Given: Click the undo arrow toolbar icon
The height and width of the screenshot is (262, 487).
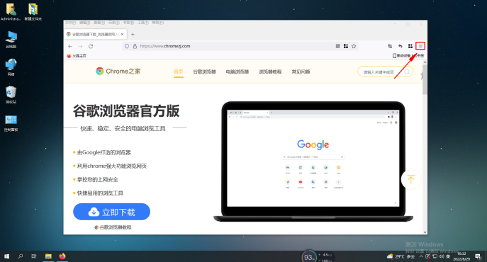Looking at the screenshot, I should pyautogui.click(x=400, y=46).
